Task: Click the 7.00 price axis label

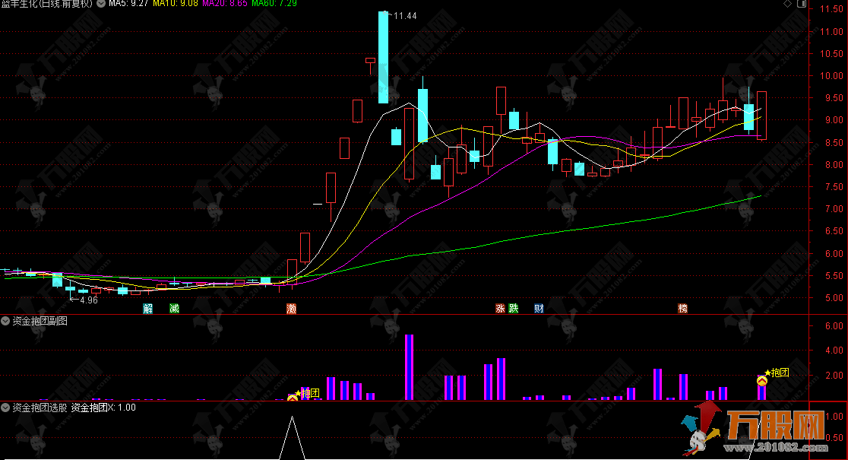Action: pos(834,209)
